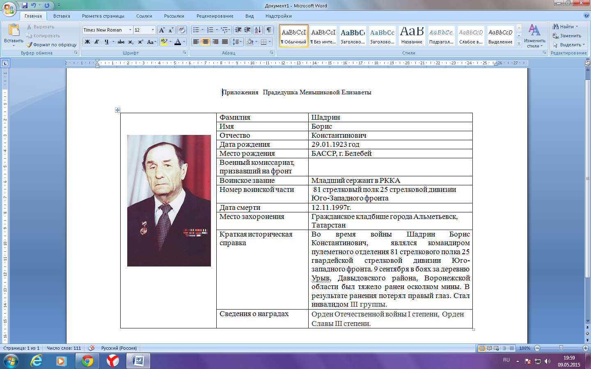Image resolution: width=591 pixels, height=369 pixels.
Task: Click the zoom slider handle in the status bar
Action: tap(561, 348)
